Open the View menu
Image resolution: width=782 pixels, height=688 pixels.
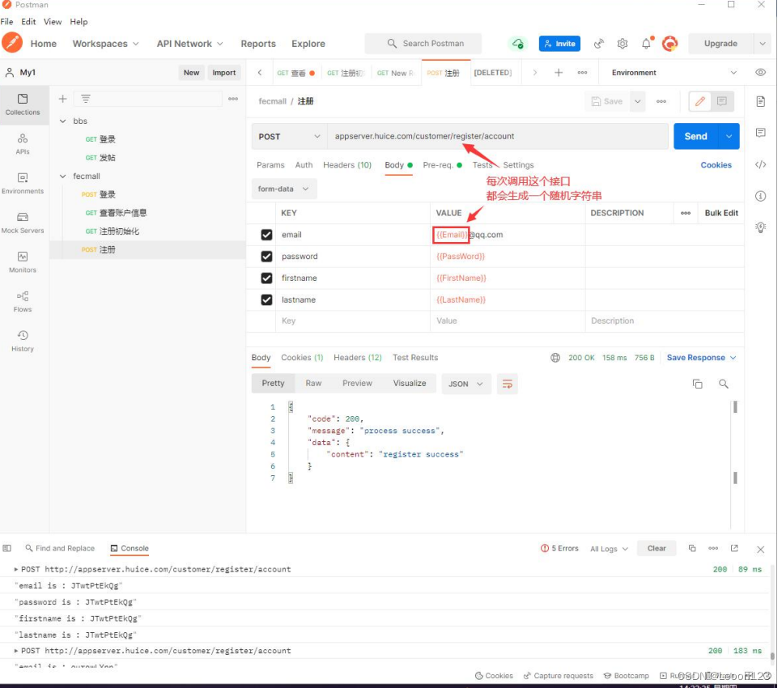pos(53,21)
